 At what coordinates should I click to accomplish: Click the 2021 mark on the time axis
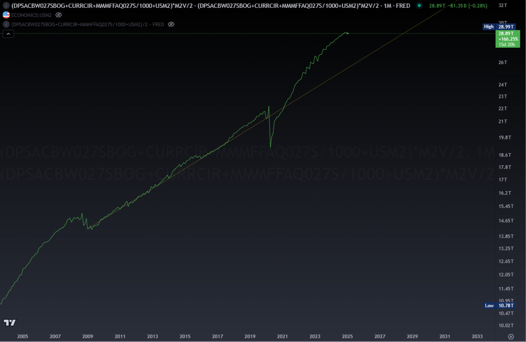282,336
